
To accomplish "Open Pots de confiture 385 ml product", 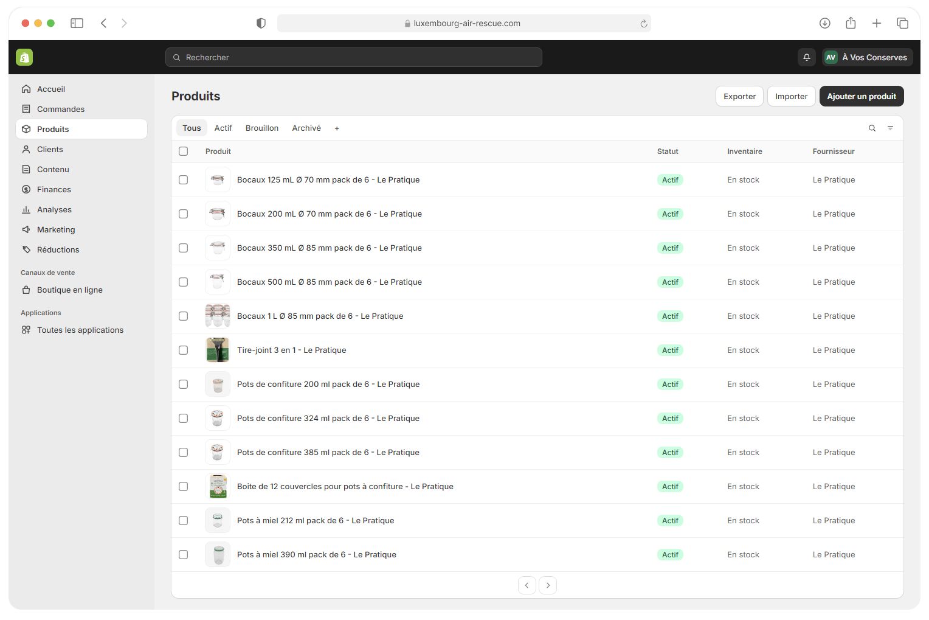I will click(x=328, y=453).
